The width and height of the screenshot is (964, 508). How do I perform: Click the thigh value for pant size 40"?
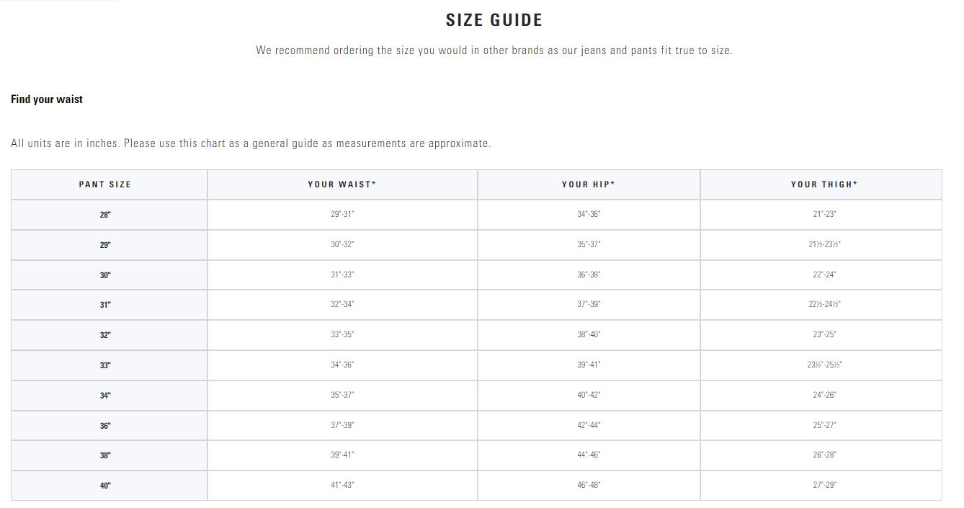click(x=824, y=486)
